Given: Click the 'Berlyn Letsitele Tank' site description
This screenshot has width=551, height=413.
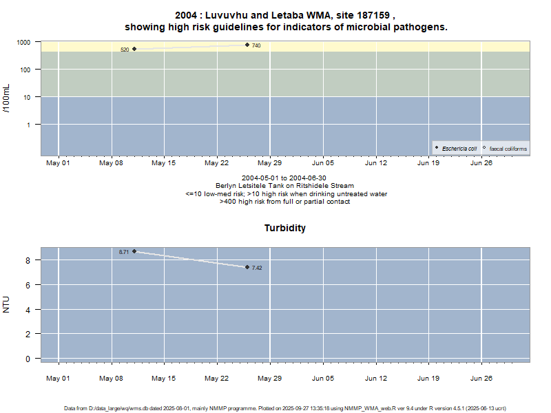Looking at the screenshot, I should (285, 185).
